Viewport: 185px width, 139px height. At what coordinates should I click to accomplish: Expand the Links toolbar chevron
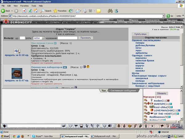point(183,15)
